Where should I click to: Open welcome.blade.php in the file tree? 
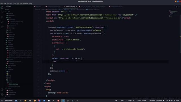14,86
